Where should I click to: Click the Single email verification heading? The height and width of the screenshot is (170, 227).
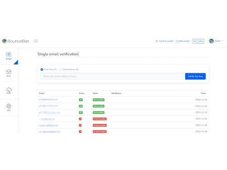pyautogui.click(x=58, y=54)
